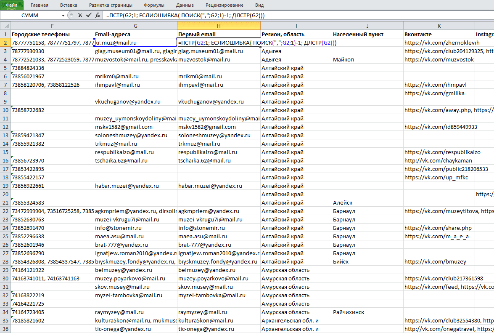
Task: Go to the Рецензирование tab
Action: (x=225, y=5)
